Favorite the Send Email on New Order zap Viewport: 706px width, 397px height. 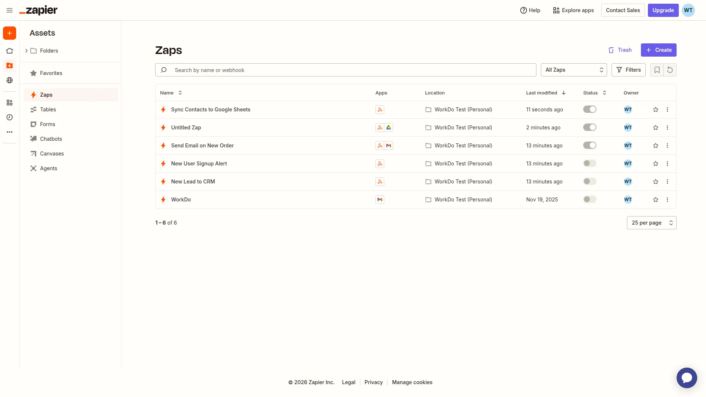click(x=656, y=146)
